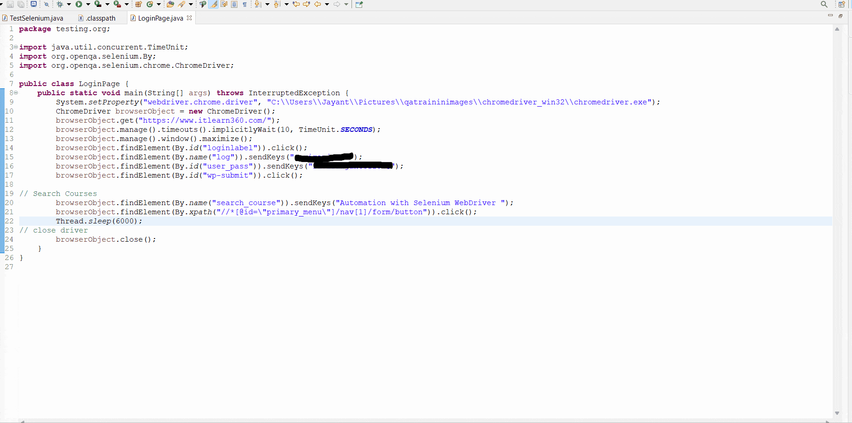Screen dimensions: 852x423
Task: Open the Search dropdown arrow
Action: tap(191, 5)
